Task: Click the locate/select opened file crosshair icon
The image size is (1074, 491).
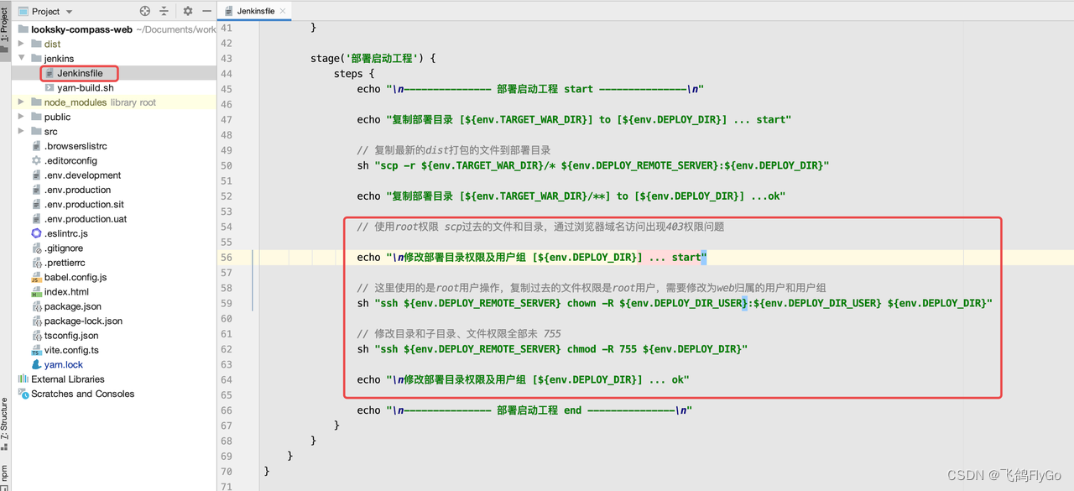Action: tap(145, 11)
